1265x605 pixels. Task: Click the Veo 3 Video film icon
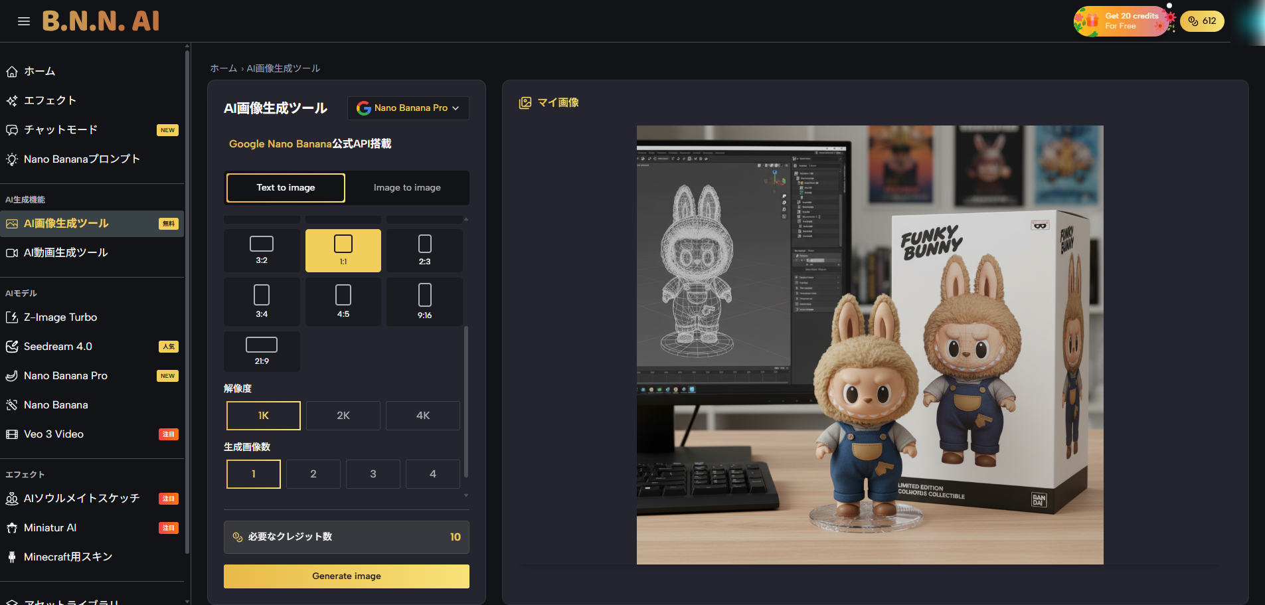(x=12, y=434)
